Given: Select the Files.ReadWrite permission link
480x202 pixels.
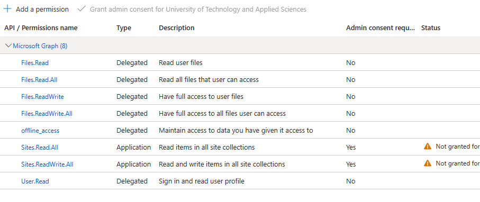Looking at the screenshot, I should 42,97.
